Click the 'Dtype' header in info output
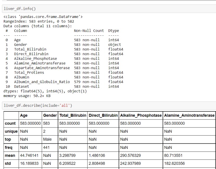 click(113, 31)
